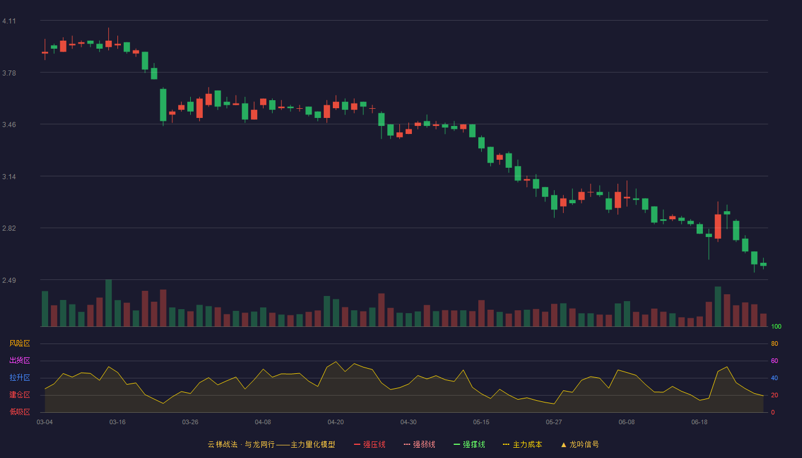Image resolution: width=802 pixels, height=458 pixels.
Task: Click the 100 indicator axis value
Action: tap(776, 327)
